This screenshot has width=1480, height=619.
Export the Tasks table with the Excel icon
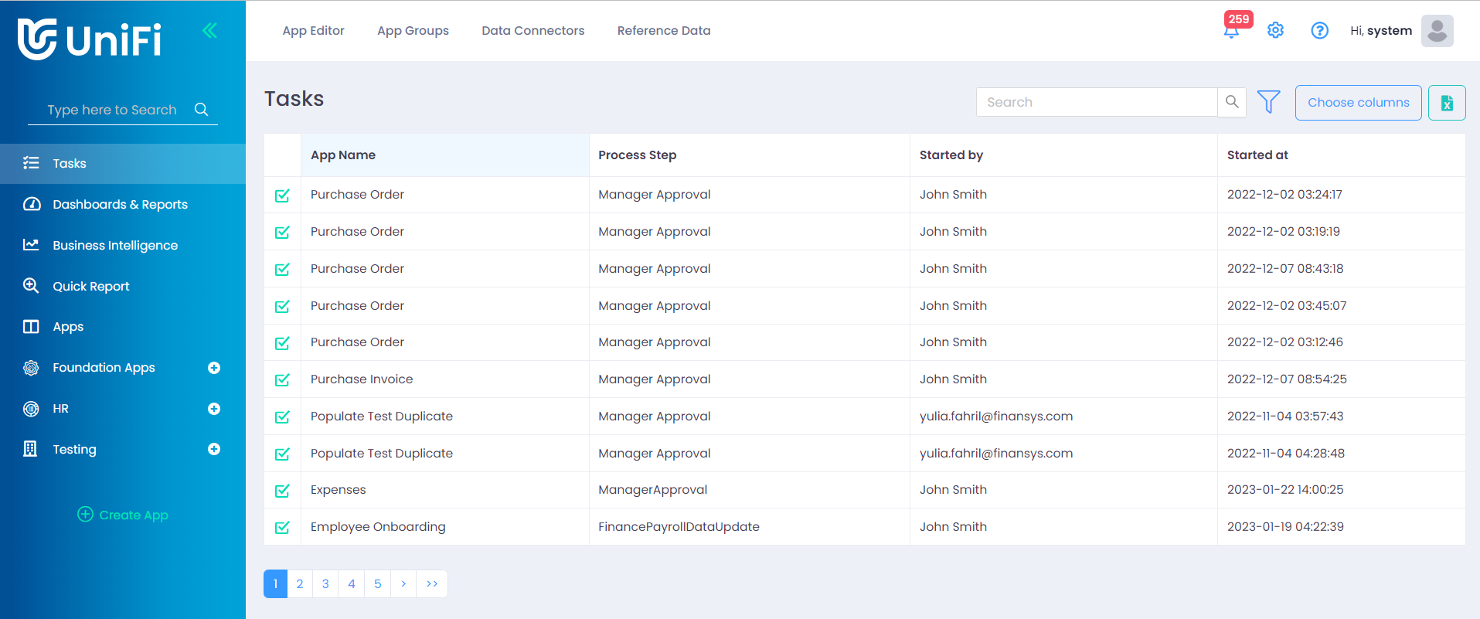[1447, 103]
